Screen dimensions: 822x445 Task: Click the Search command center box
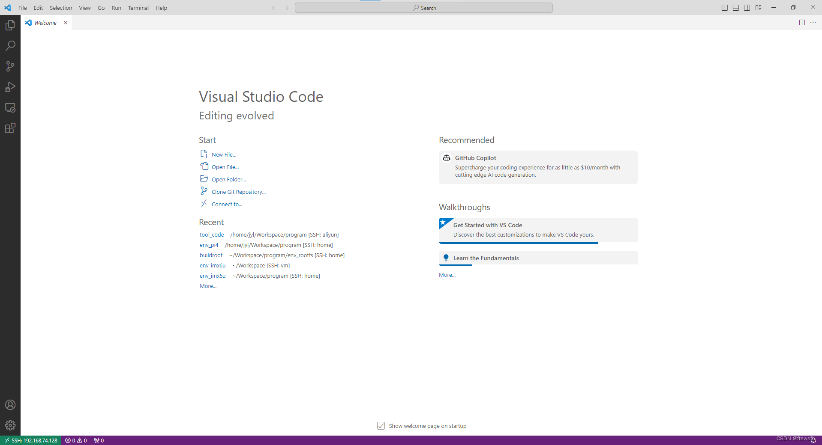coord(423,8)
